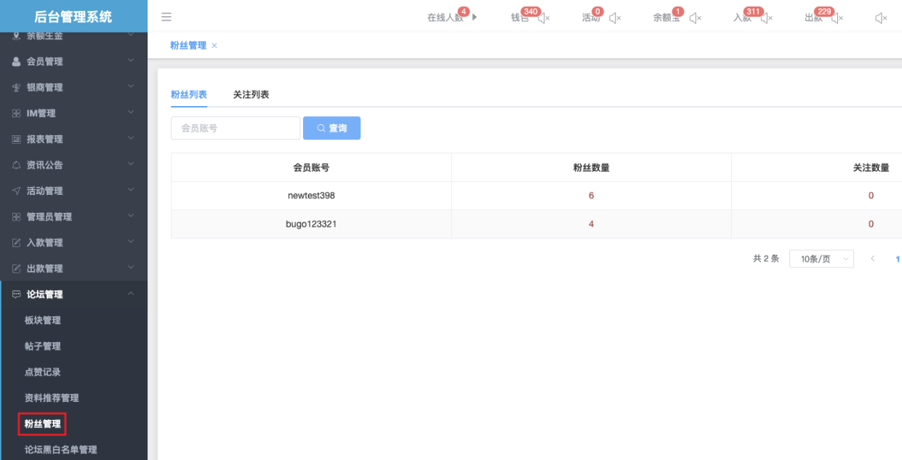Close the 粉丝管理 page tab

click(x=214, y=46)
